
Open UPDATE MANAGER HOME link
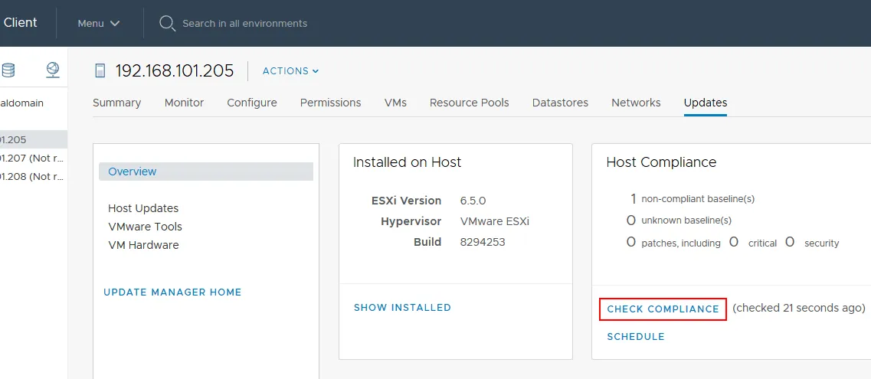[172, 292]
